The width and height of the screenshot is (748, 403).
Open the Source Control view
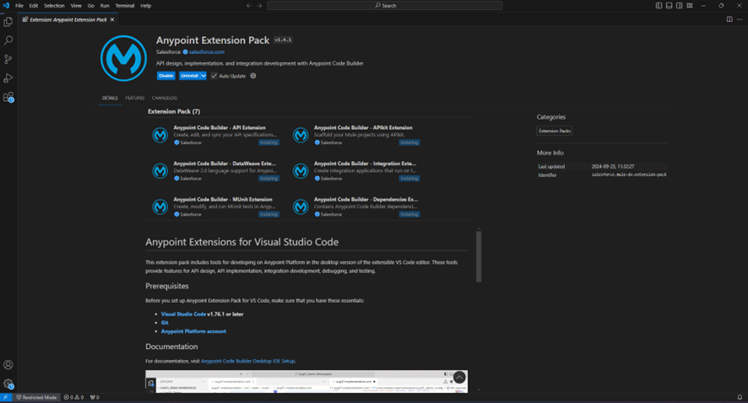click(x=8, y=59)
